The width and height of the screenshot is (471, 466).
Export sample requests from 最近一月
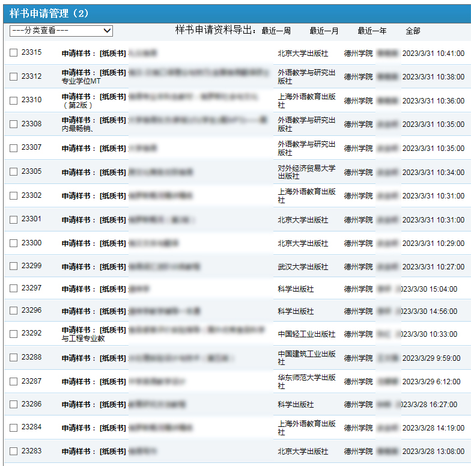[324, 31]
